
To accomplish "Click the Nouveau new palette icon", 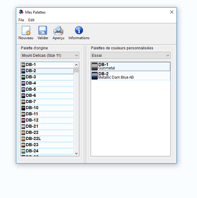I will tap(26, 31).
